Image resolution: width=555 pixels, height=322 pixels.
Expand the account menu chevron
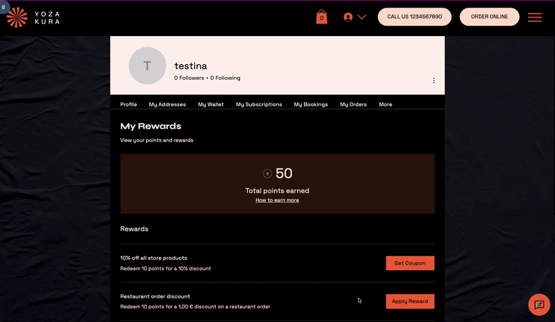click(x=361, y=17)
